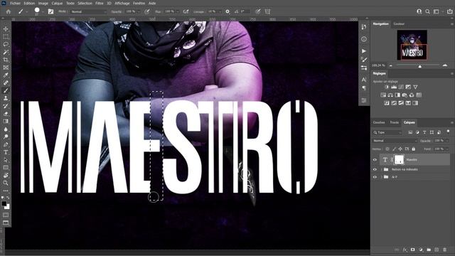Open Smoothing percentage dropdown
Image resolution: width=455 pixels, height=256 pixels.
click(220, 11)
